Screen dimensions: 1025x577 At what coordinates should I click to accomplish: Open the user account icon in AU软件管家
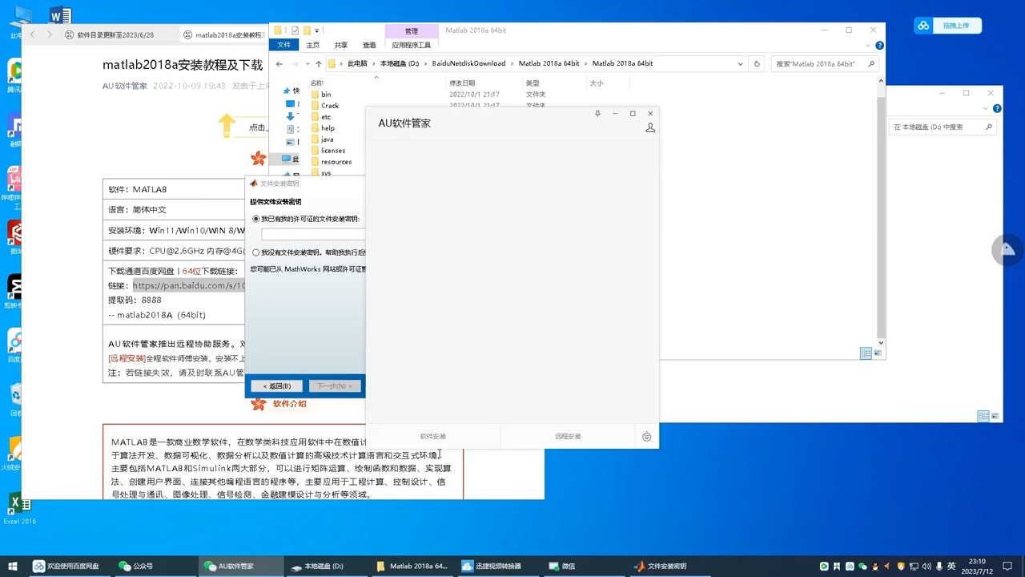point(650,127)
